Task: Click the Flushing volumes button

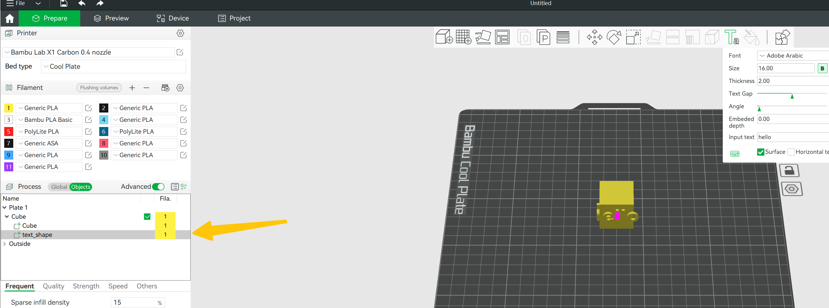Action: click(x=99, y=87)
